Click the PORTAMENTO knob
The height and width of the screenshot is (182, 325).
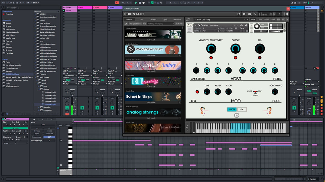coord(275,91)
